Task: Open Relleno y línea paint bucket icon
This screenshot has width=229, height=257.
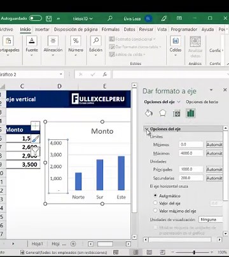Action: (149, 113)
